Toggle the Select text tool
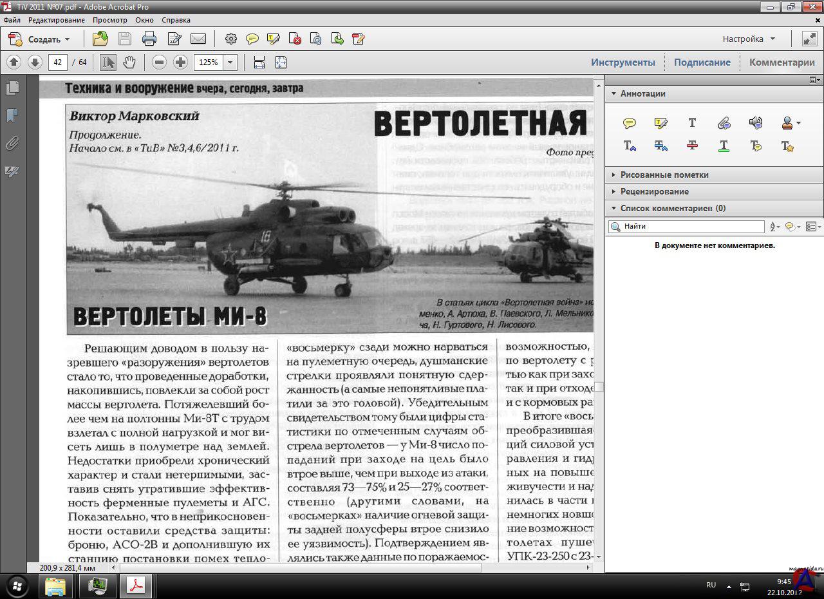 [x=108, y=62]
